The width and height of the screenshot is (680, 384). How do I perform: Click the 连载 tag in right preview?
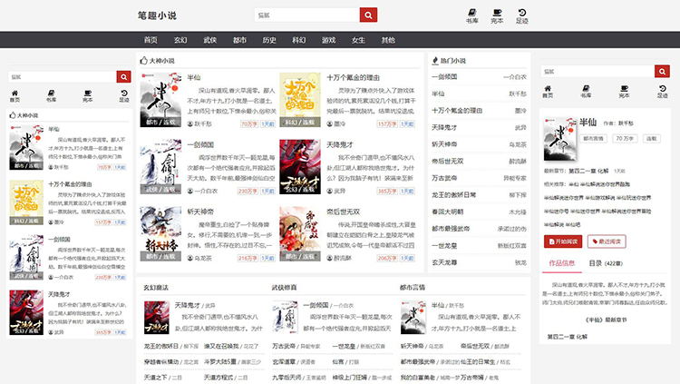coord(651,139)
